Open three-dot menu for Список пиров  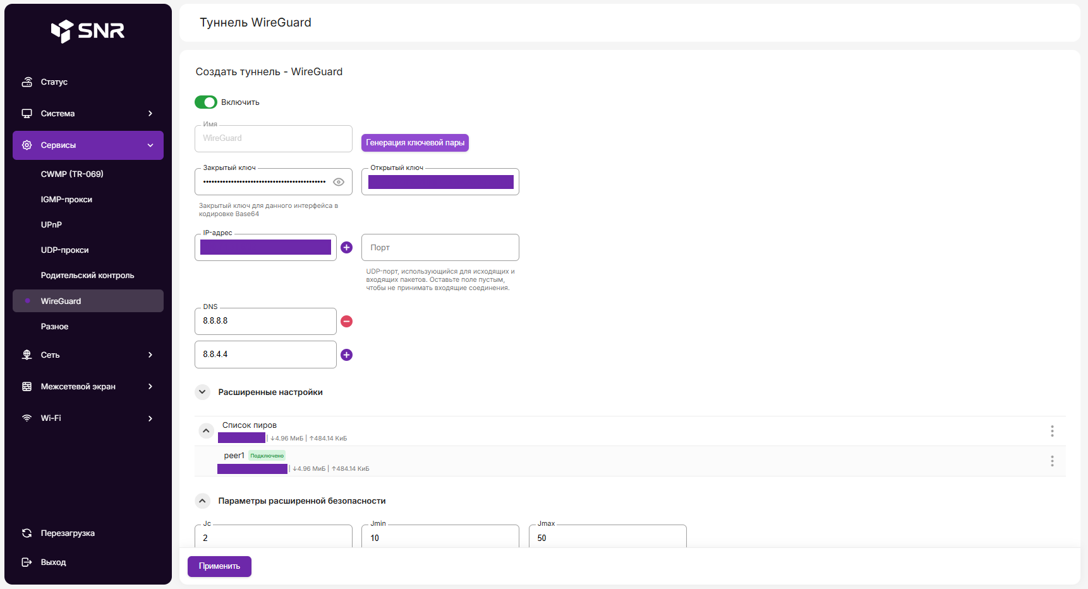click(x=1052, y=431)
